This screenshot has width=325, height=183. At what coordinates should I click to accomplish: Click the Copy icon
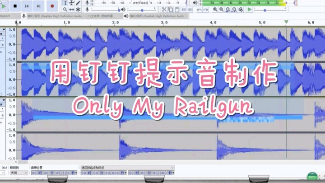pyautogui.click(x=171, y=9)
